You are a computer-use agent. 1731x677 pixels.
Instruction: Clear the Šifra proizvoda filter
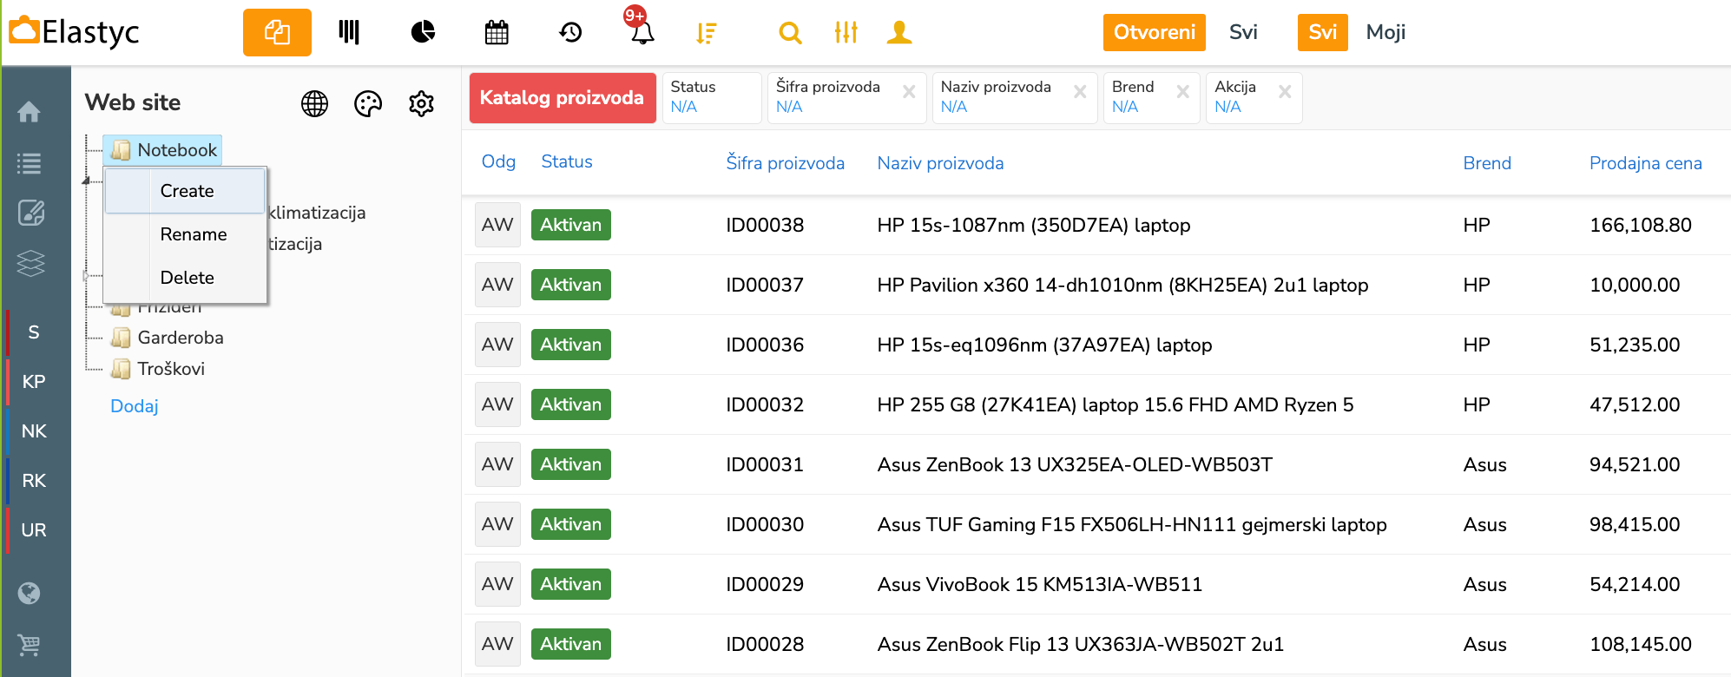[909, 92]
